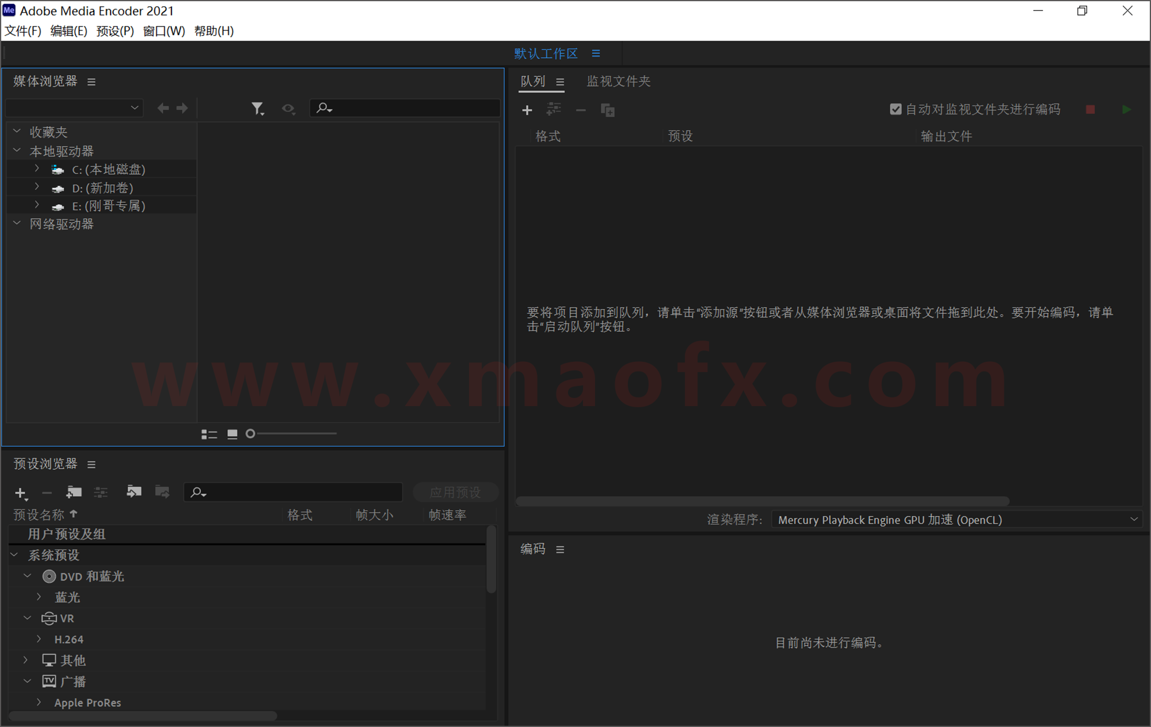Click the forward arrow in Media Browser

pyautogui.click(x=182, y=108)
